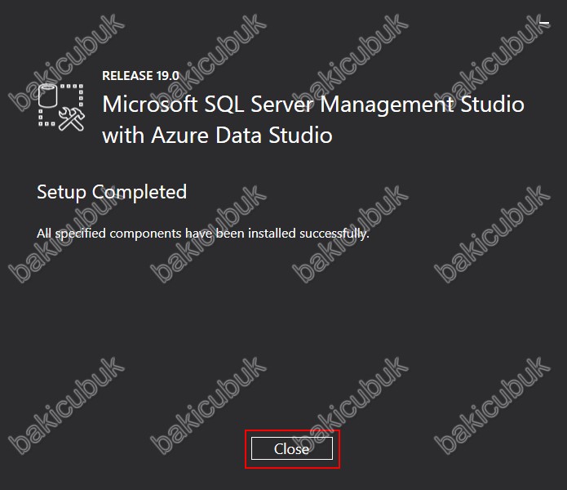Click the word 'successfully' in the message

tap(334, 234)
